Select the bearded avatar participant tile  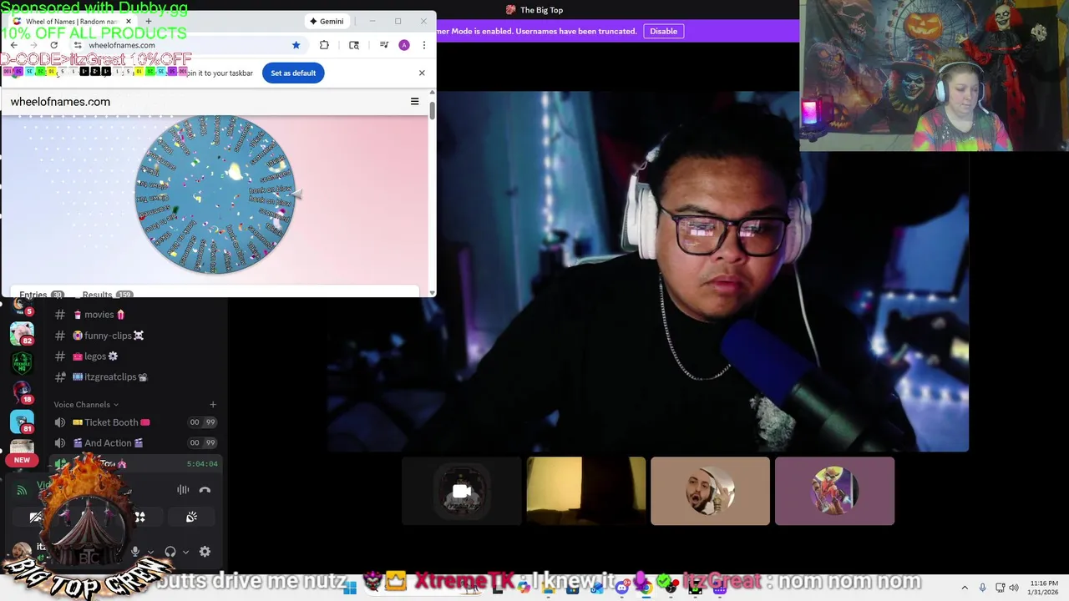[x=710, y=491]
